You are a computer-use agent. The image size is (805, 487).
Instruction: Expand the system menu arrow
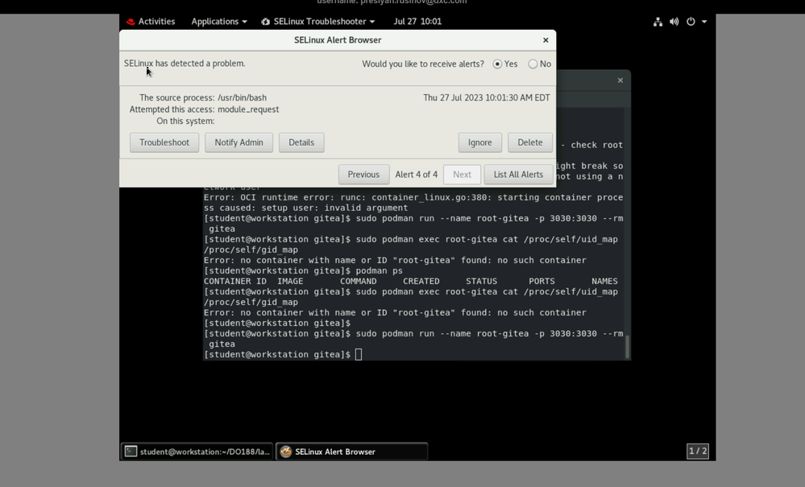[704, 22]
